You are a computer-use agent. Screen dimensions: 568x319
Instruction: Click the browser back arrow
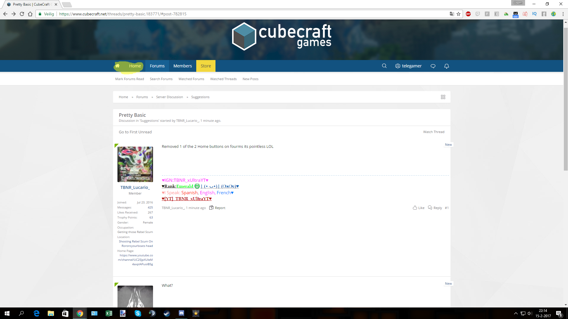[x=5, y=14]
